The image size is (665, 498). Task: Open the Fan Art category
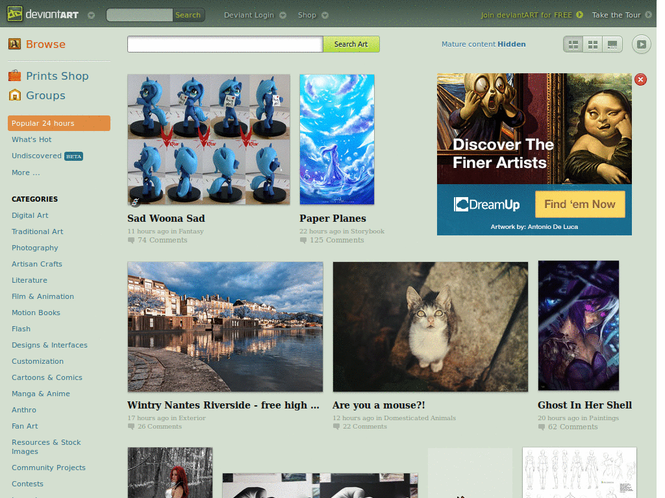click(25, 426)
